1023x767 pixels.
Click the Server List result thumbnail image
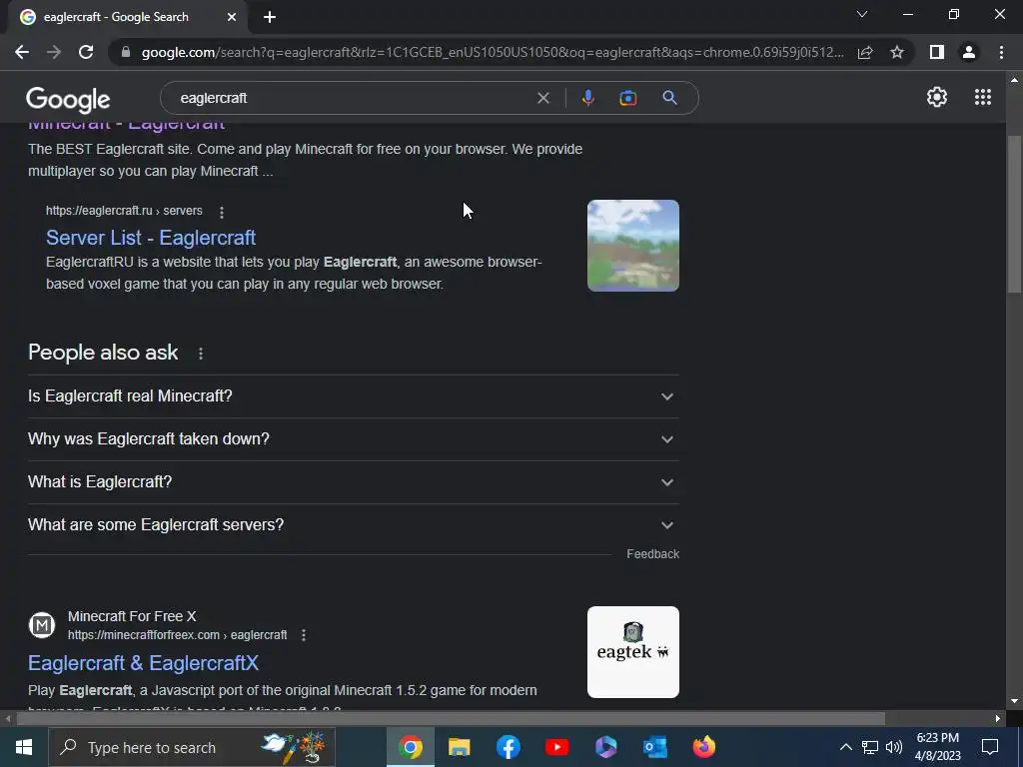[x=632, y=246]
